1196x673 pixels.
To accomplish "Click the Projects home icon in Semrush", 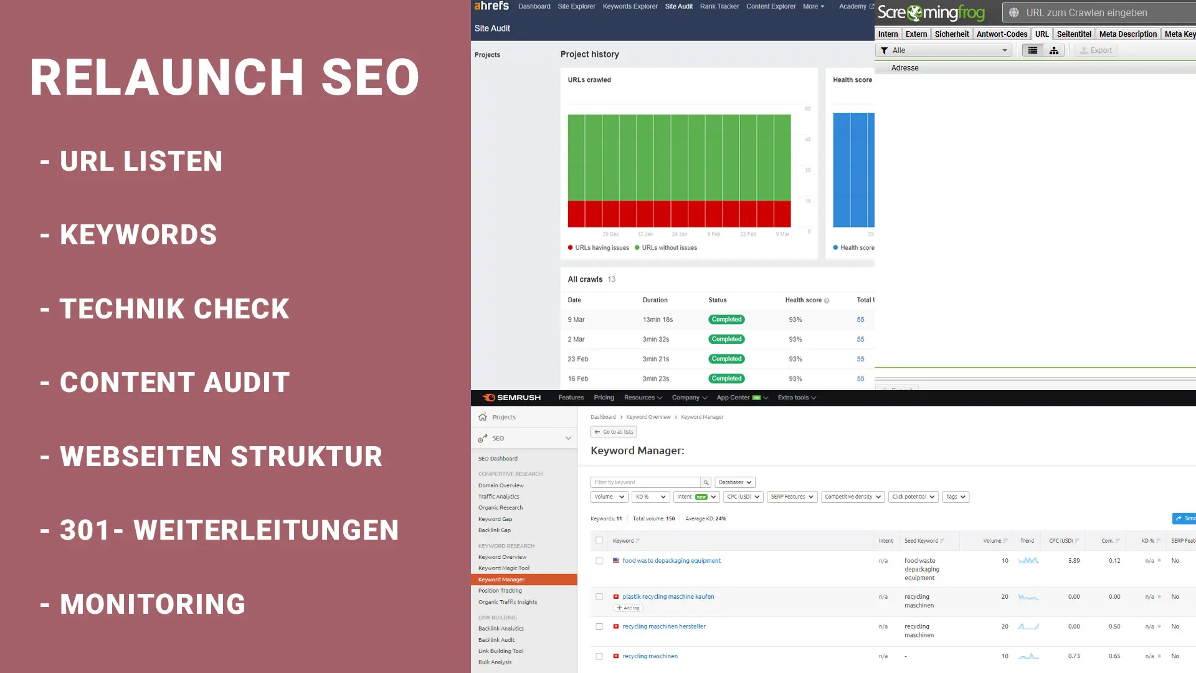I will (483, 417).
